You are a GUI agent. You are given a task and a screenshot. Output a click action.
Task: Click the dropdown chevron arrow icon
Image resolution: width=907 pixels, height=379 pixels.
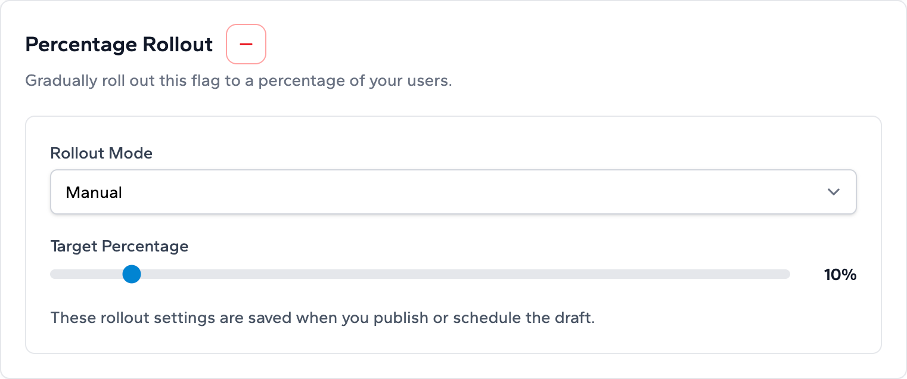[834, 192]
